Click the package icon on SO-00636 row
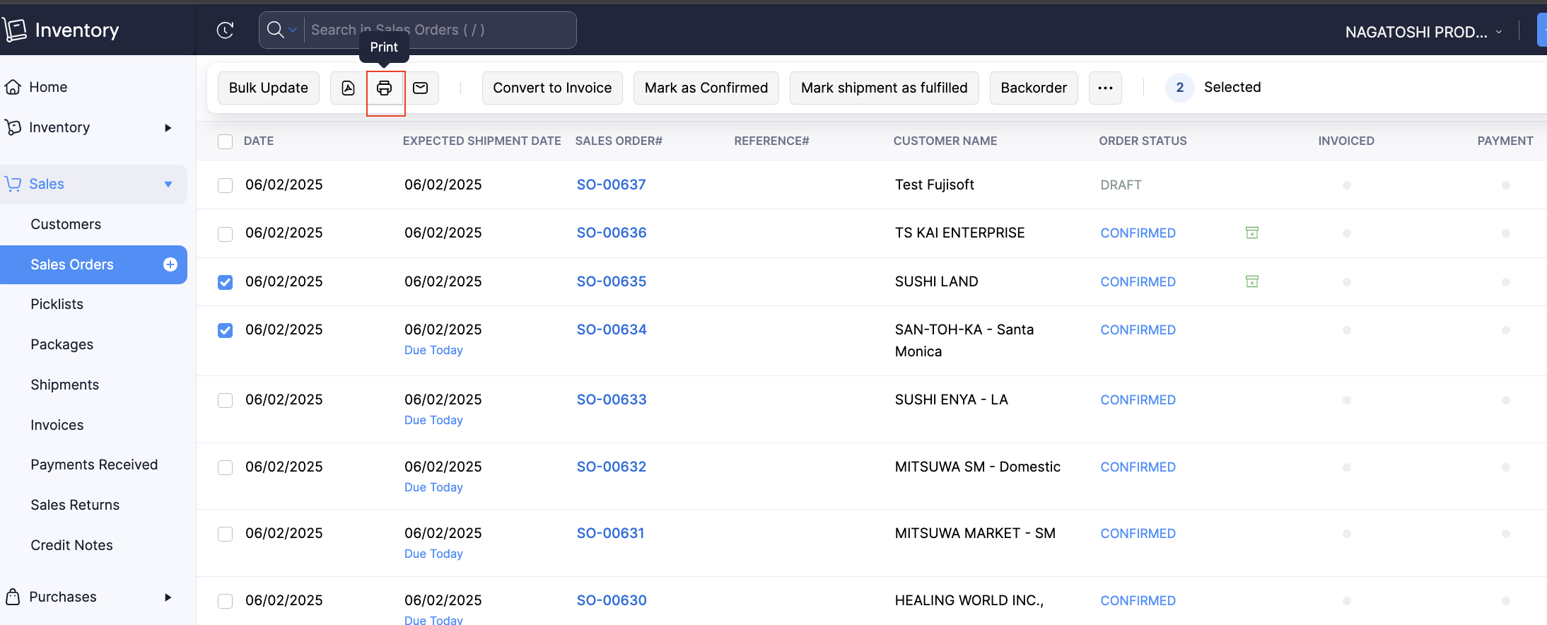Viewport: 1547px width, 625px height. (x=1251, y=233)
